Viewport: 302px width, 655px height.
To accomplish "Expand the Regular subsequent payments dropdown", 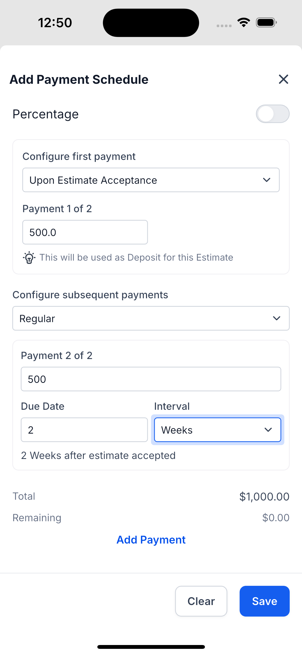I will tap(151, 319).
